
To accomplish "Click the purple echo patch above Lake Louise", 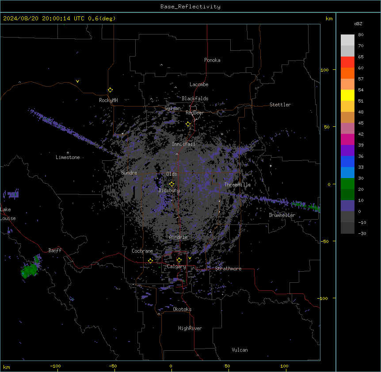I will click(11, 194).
